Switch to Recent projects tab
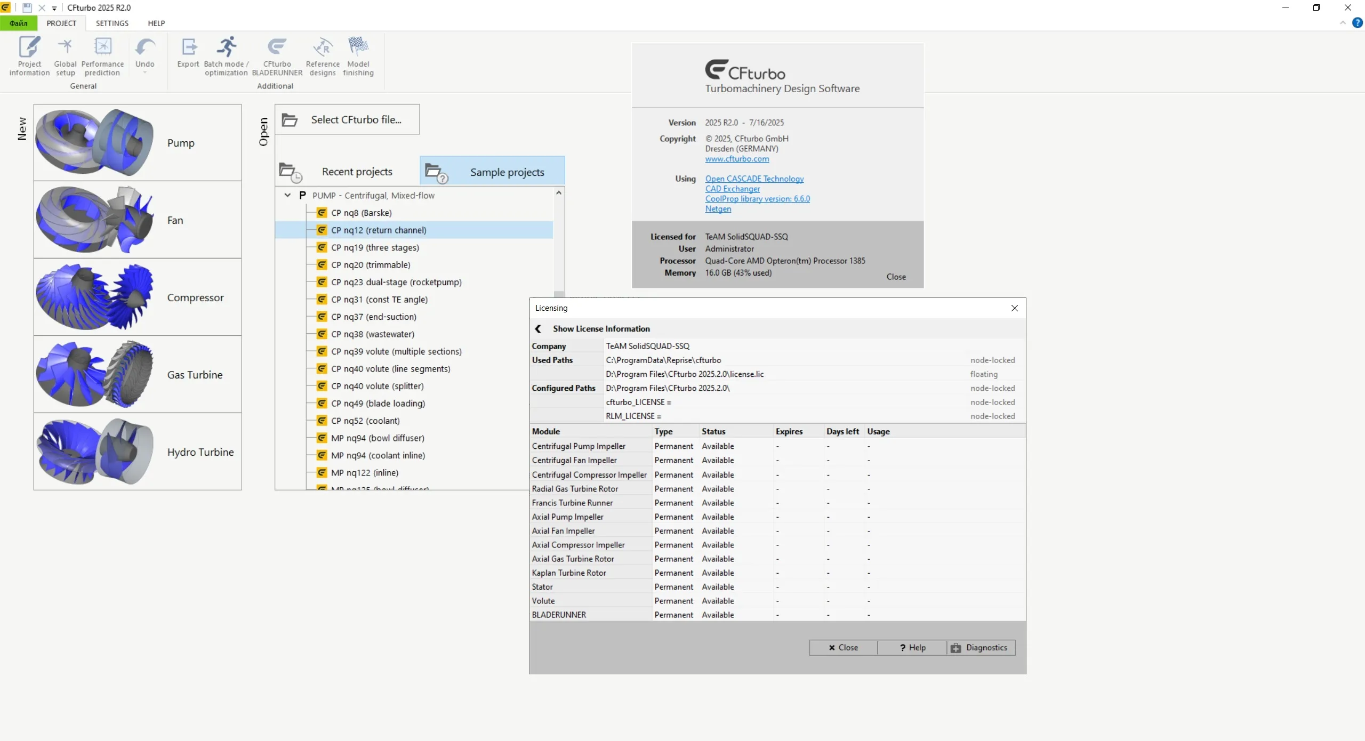Image resolution: width=1365 pixels, height=741 pixels. (347, 172)
